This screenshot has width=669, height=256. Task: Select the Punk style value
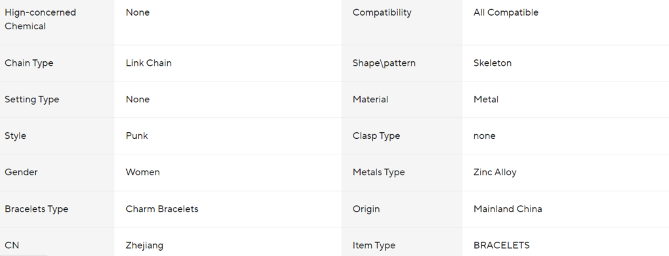point(137,135)
